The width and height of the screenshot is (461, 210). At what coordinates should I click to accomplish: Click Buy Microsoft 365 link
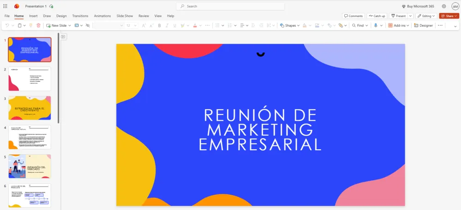(x=418, y=6)
